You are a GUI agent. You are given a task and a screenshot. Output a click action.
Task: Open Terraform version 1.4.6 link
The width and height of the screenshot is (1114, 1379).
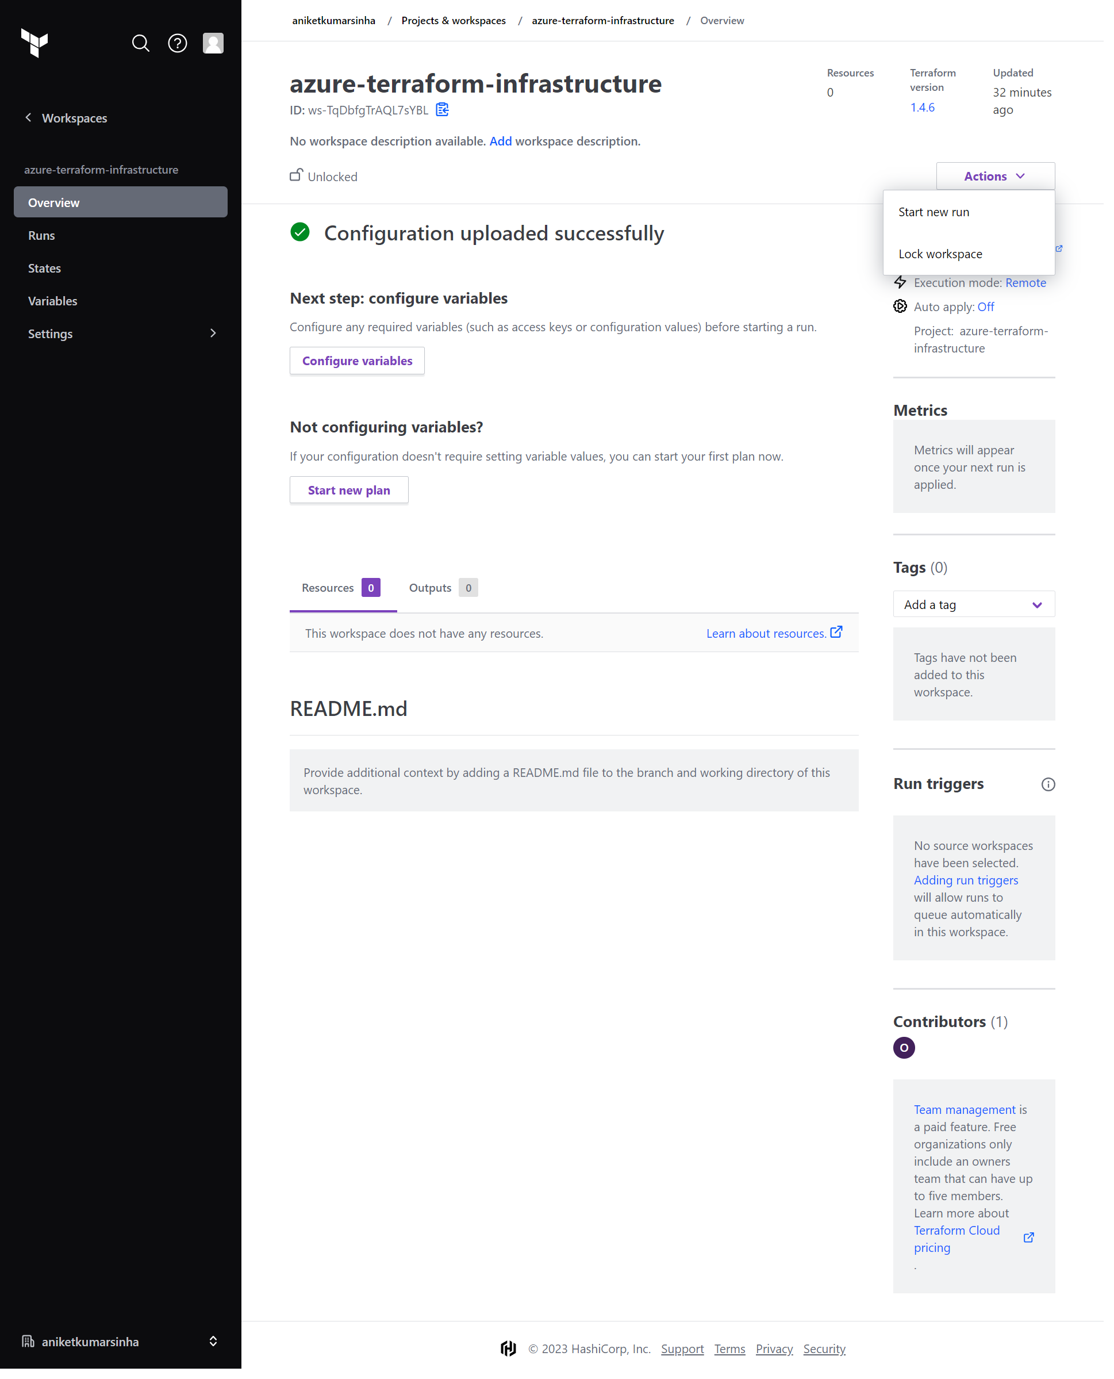pyautogui.click(x=931, y=108)
